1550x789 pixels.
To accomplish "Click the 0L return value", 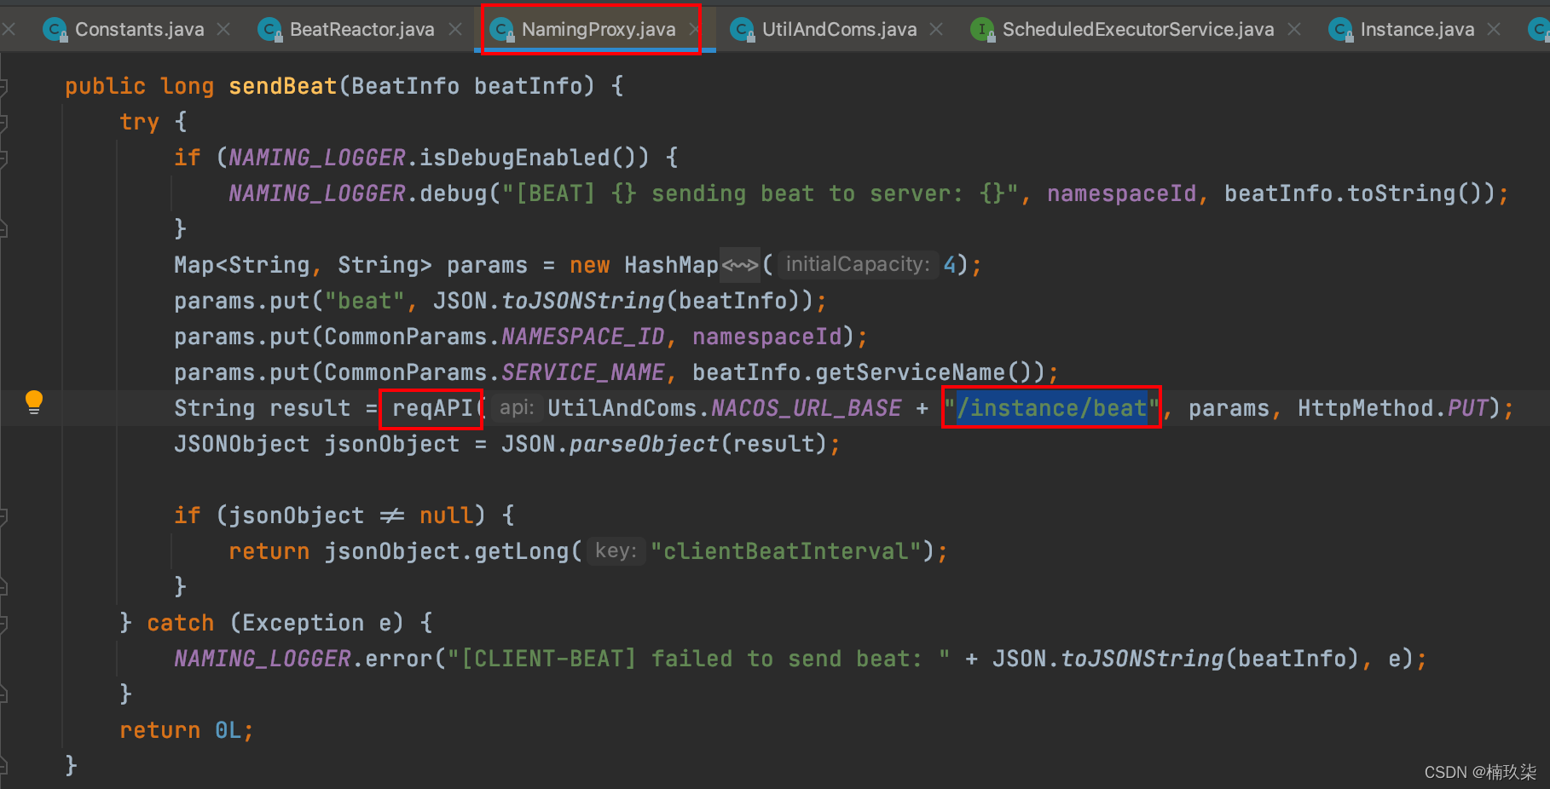I will coord(228,730).
